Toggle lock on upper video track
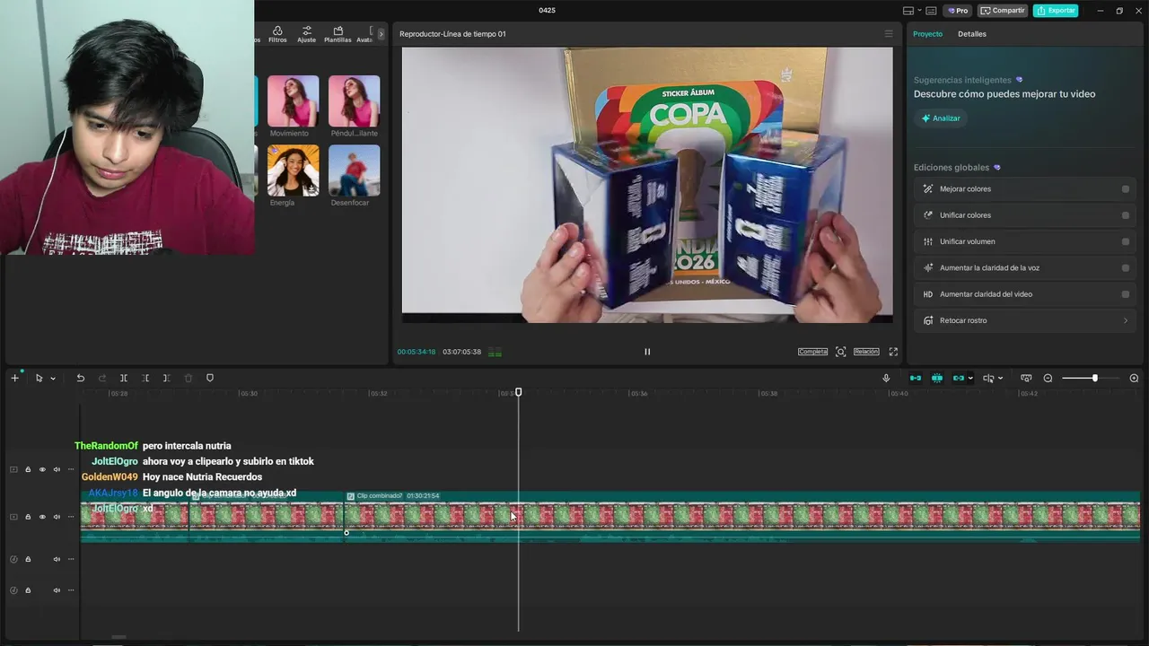 (28, 469)
